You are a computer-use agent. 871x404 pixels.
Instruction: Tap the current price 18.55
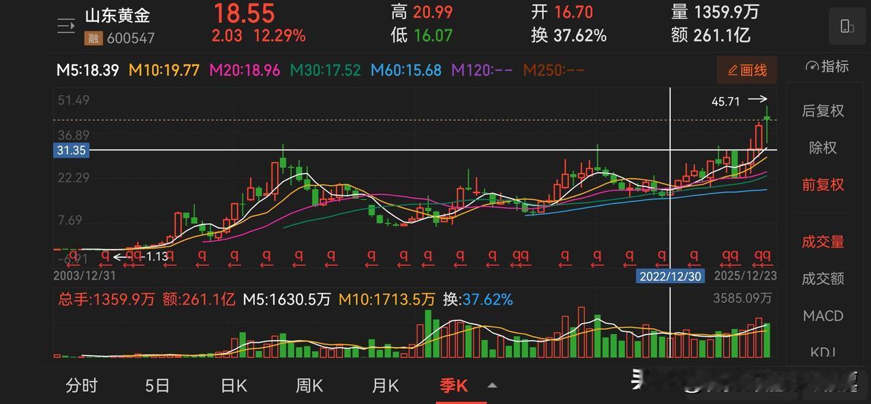point(244,13)
